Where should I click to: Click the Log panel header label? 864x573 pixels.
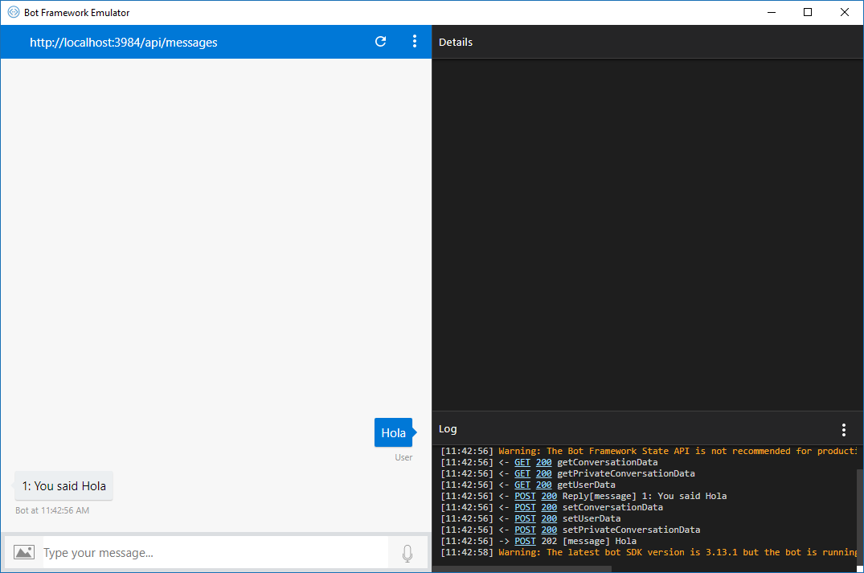(x=448, y=428)
